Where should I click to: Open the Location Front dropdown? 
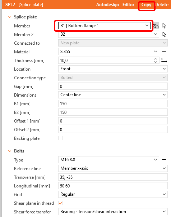tap(113, 69)
